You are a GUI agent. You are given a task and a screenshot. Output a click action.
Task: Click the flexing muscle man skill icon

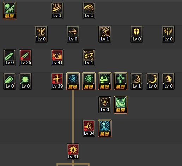[x=105, y=81]
